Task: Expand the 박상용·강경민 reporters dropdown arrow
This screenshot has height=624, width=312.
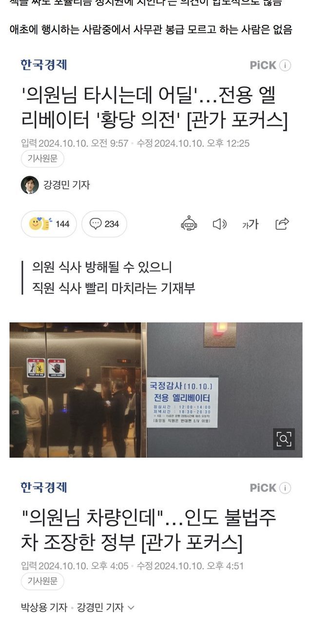Action: 131,607
